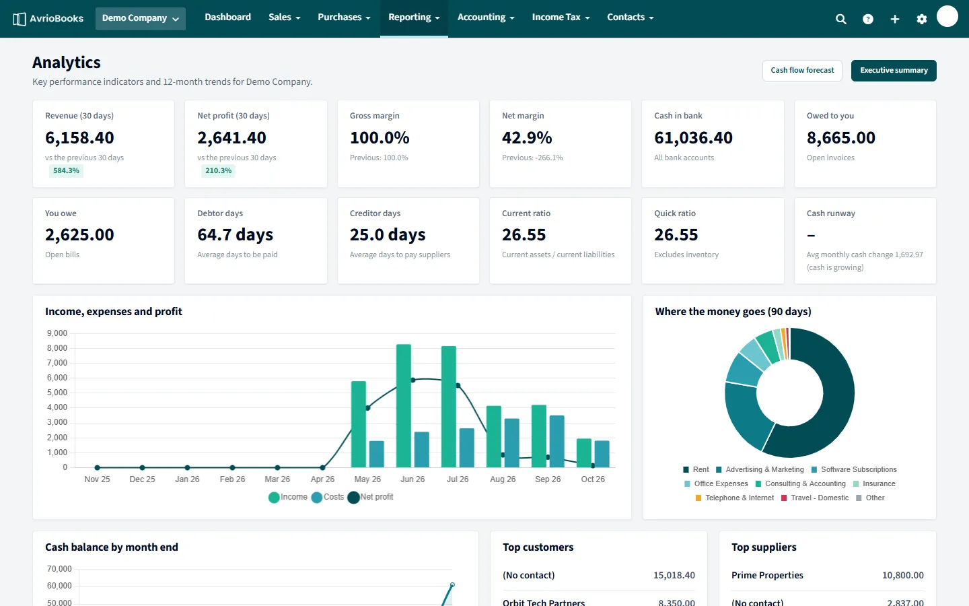Image resolution: width=969 pixels, height=606 pixels.
Task: Expand the Income Tax menu
Action: 561,18
